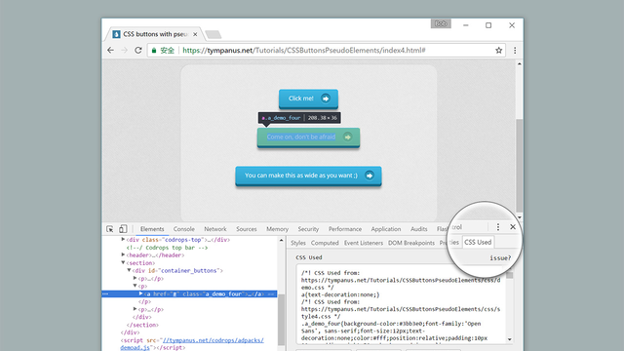Toggle the device toolbar icon
624x351 pixels.
coord(123,229)
